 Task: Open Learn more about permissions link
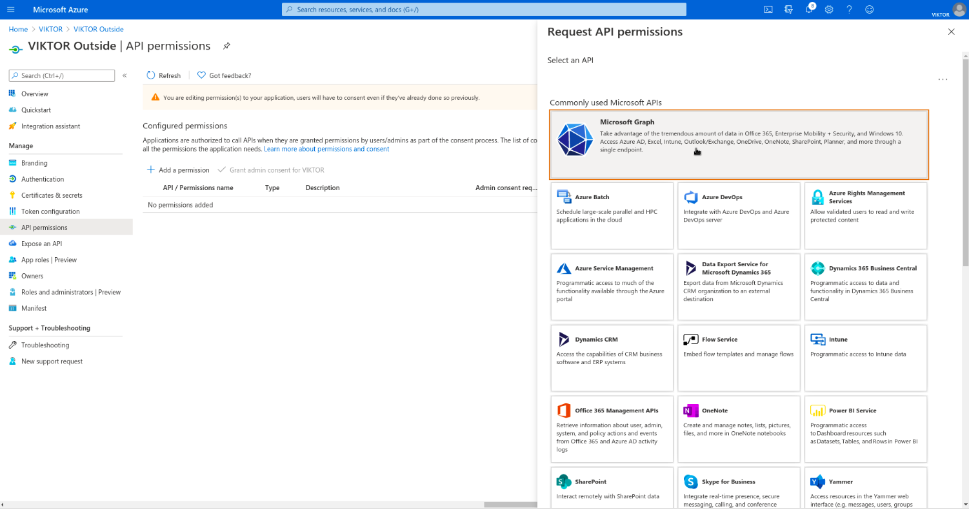[326, 149]
